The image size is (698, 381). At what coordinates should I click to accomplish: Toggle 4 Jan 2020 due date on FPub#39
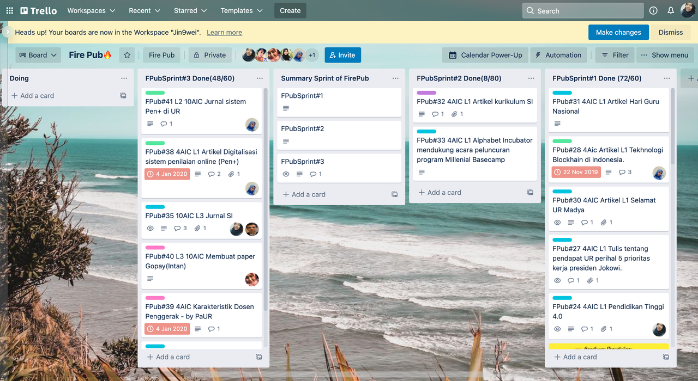coord(167,329)
